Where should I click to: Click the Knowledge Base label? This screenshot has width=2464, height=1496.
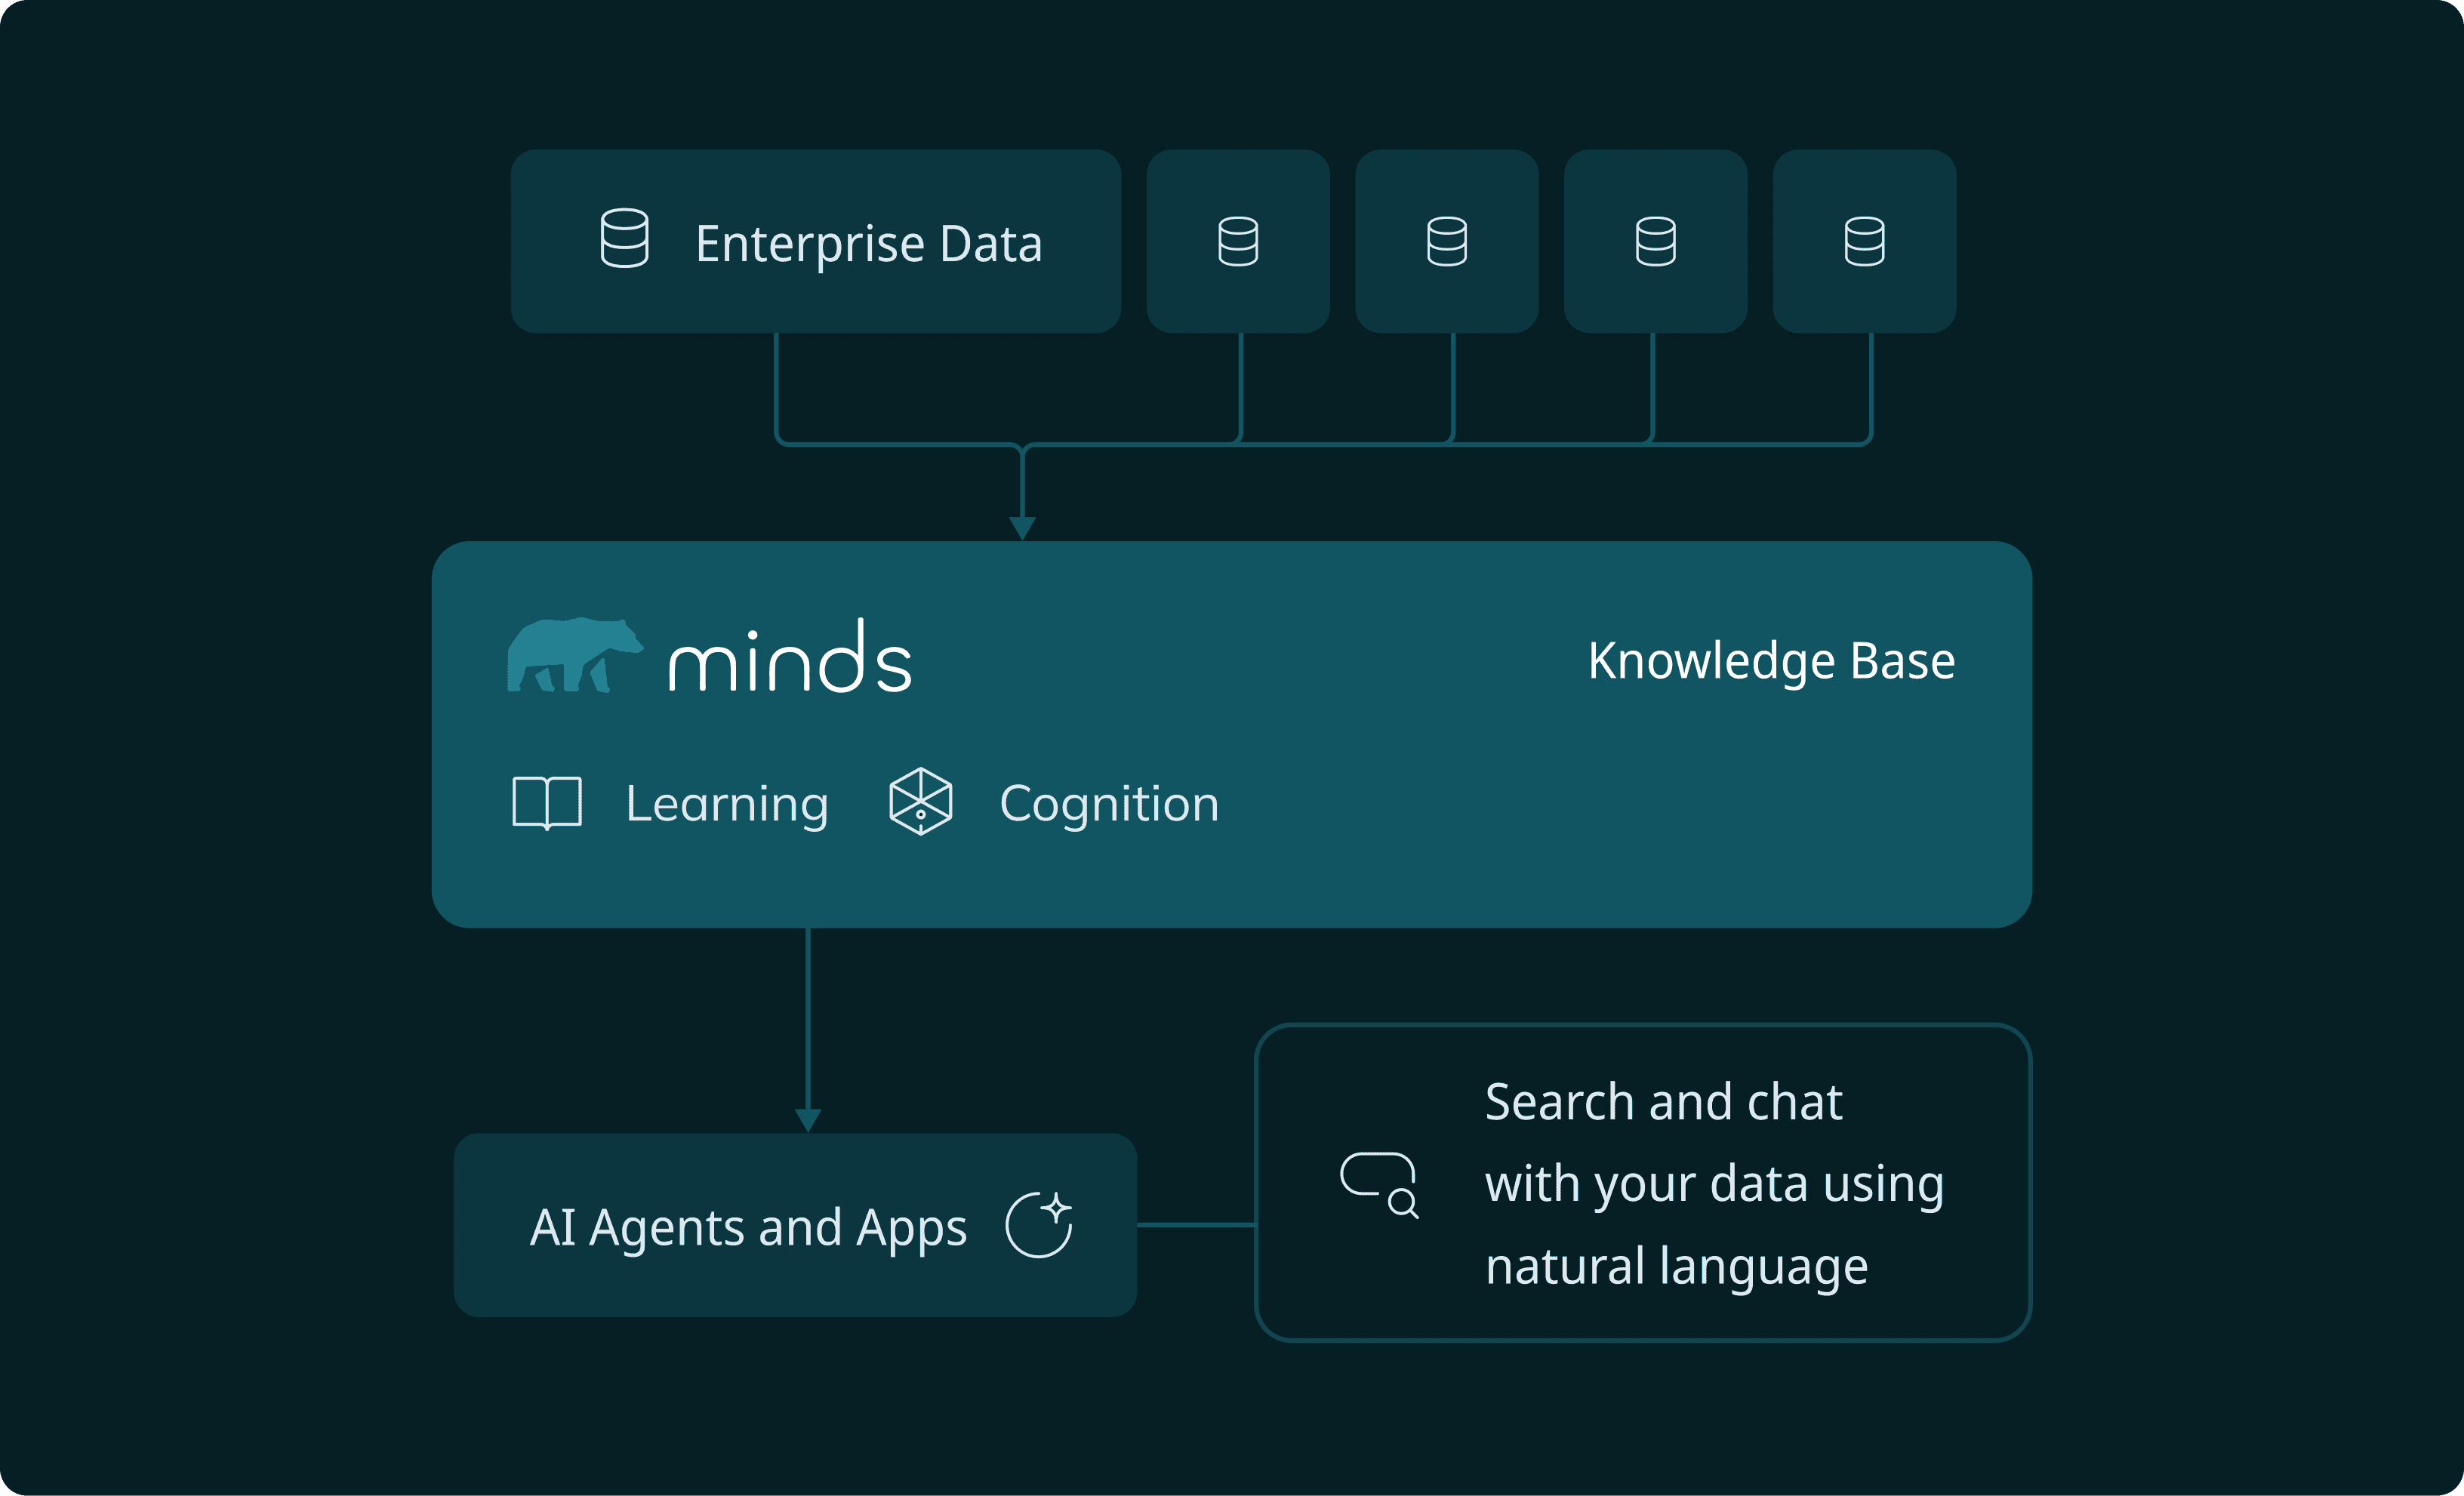tap(1771, 661)
